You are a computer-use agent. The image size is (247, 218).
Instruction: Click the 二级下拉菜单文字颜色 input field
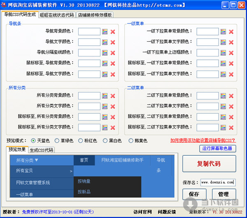click(x=207, y=106)
